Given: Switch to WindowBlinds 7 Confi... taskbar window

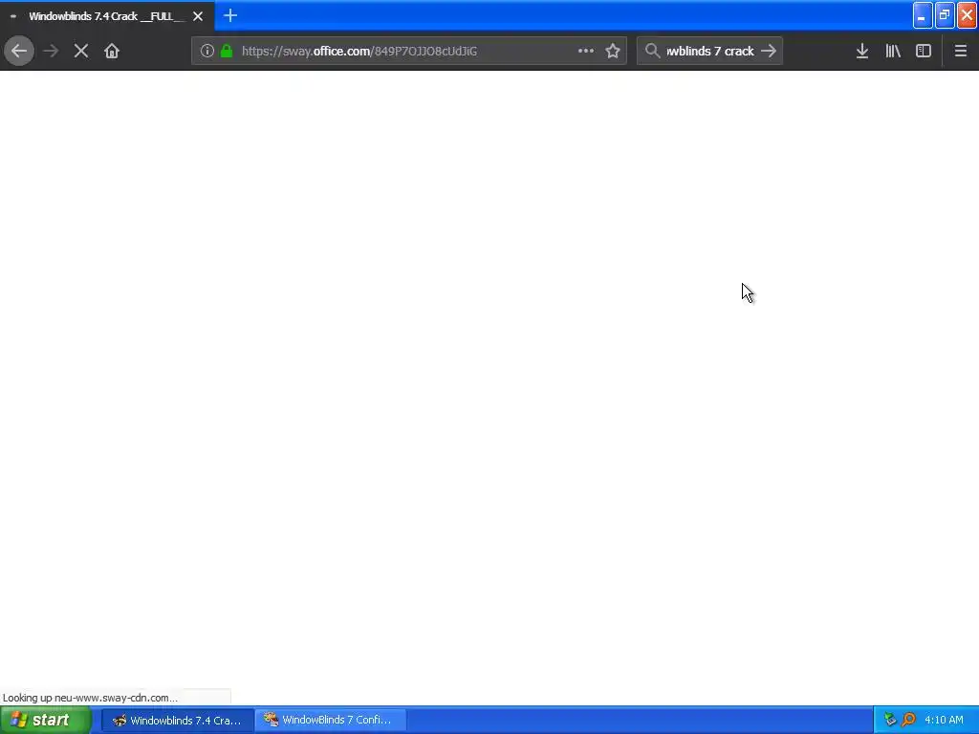Looking at the screenshot, I should 330,721.
